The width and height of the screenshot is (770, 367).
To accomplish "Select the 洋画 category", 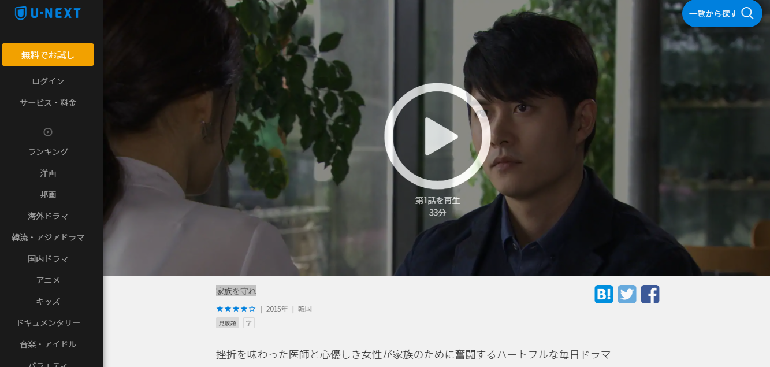I will coord(48,173).
